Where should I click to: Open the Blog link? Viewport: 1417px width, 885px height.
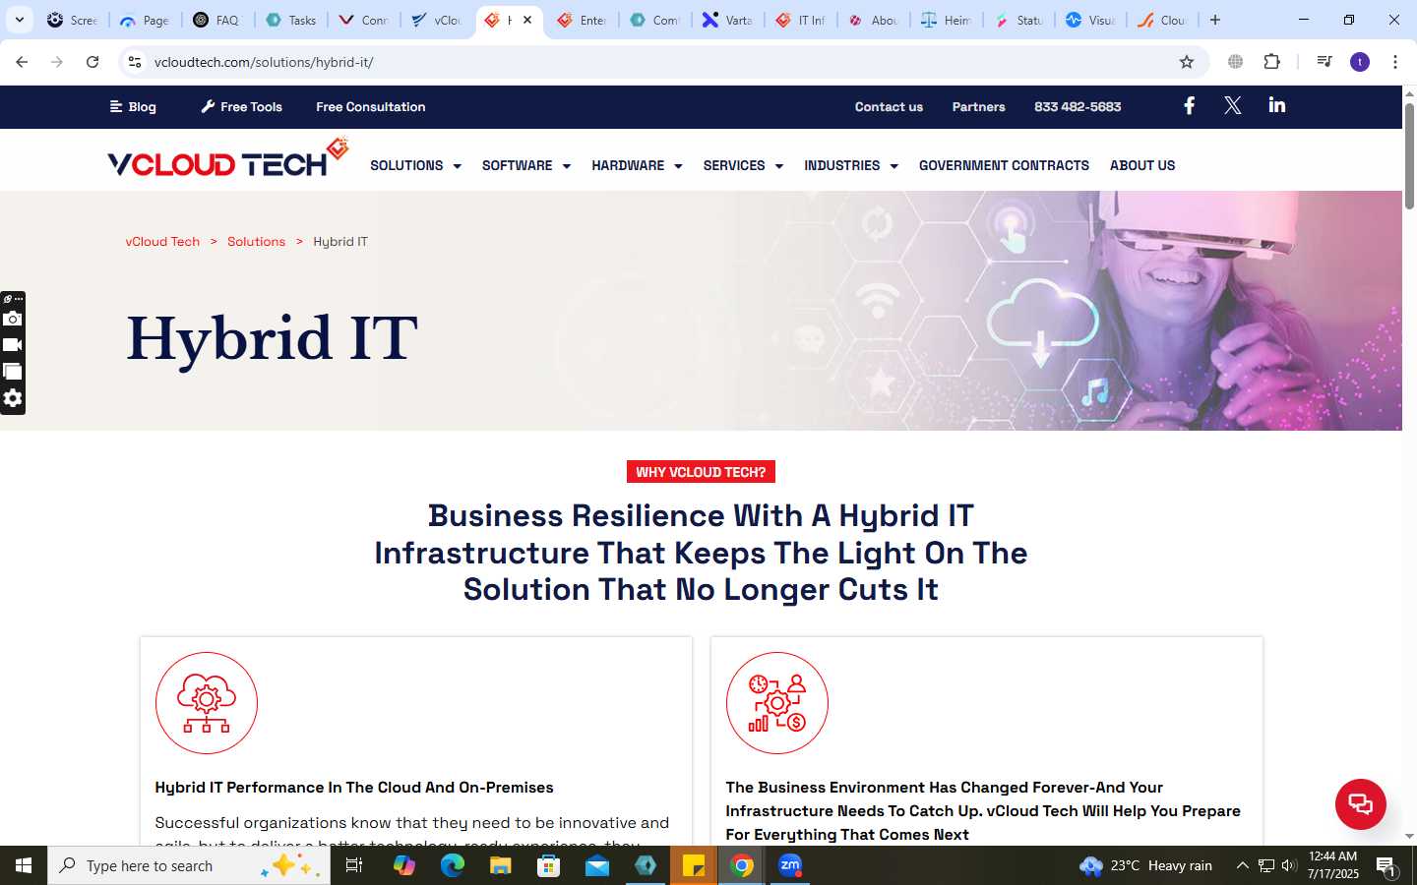click(133, 106)
